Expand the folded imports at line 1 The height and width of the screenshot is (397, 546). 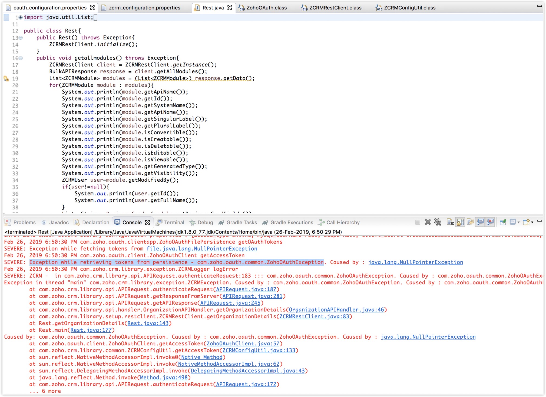pyautogui.click(x=21, y=18)
